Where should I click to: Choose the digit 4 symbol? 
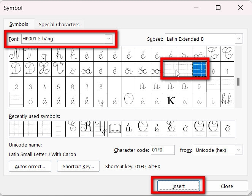[44, 84]
